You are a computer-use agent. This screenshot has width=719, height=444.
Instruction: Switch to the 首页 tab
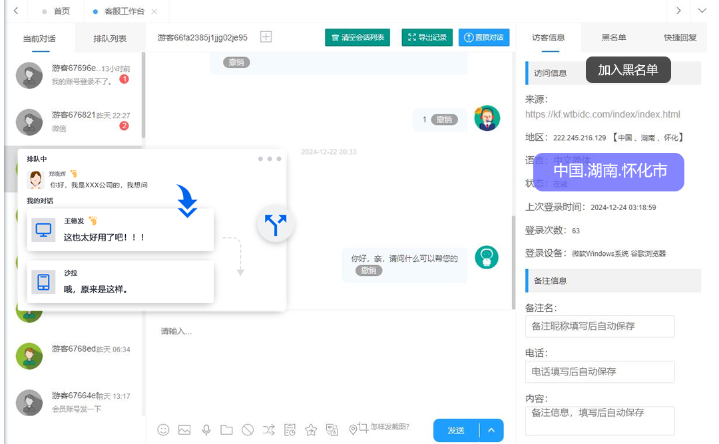click(57, 11)
